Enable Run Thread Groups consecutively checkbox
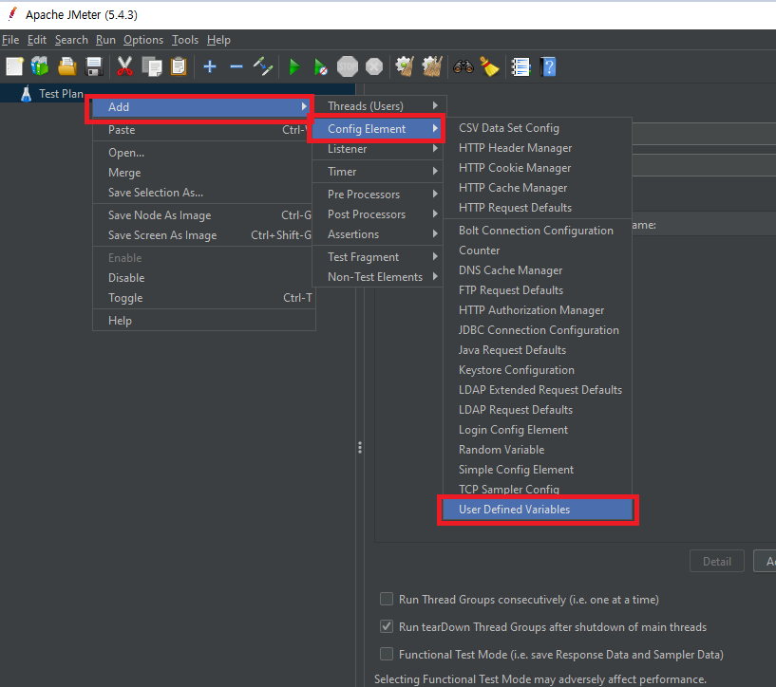This screenshot has height=687, width=776. (387, 599)
